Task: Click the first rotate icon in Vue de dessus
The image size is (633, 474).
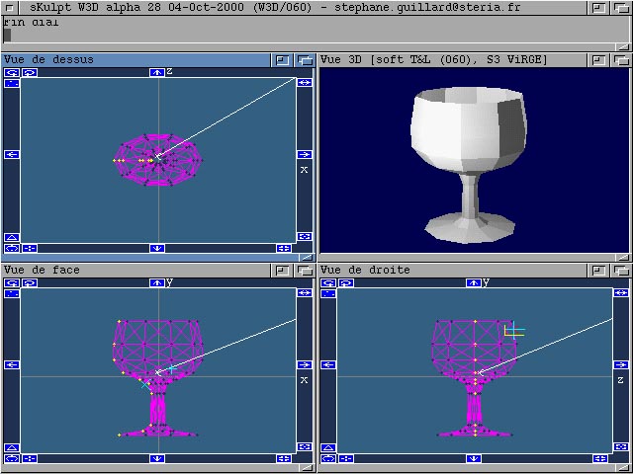Action: [x=12, y=72]
